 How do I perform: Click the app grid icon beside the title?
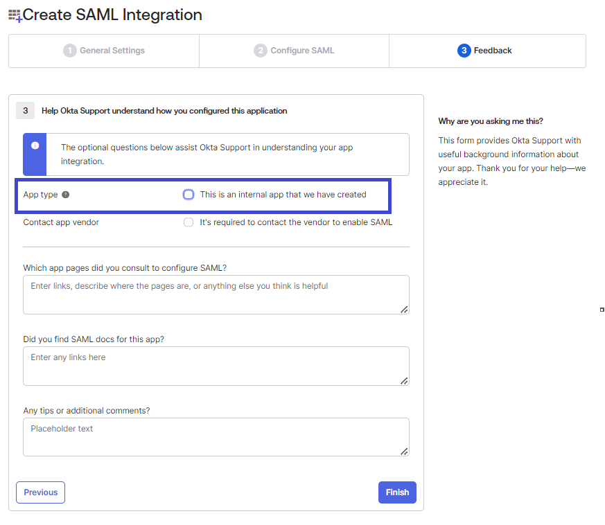coord(15,15)
